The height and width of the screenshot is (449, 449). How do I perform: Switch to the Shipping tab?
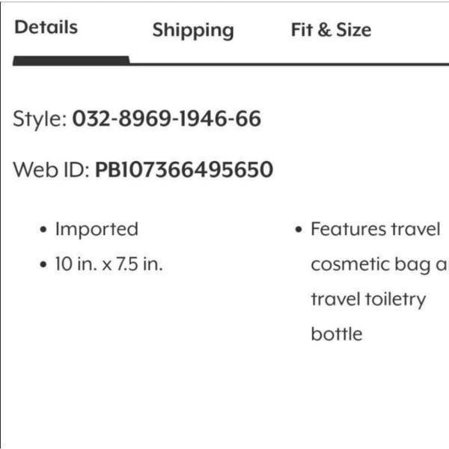coord(193,31)
